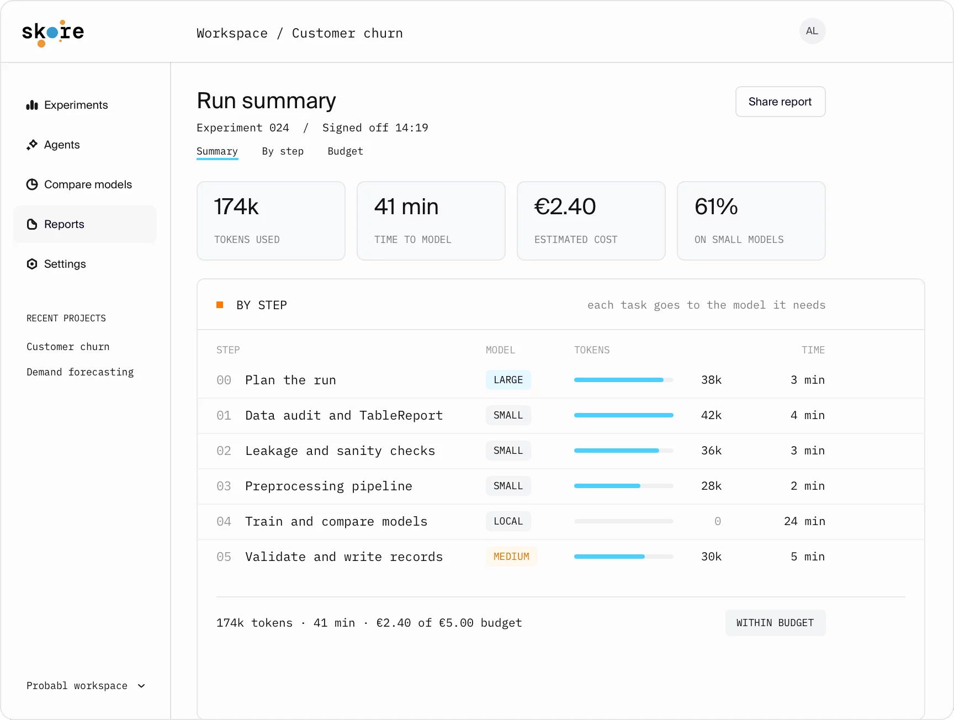Select the 174k TOKENS USED card

(271, 221)
